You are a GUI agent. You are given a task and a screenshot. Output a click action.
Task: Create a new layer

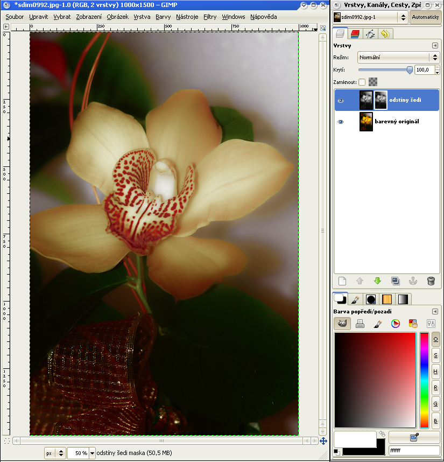click(342, 281)
